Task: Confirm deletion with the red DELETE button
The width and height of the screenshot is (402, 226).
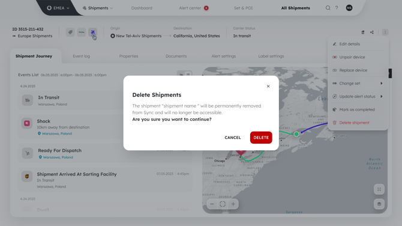Action: (x=261, y=138)
